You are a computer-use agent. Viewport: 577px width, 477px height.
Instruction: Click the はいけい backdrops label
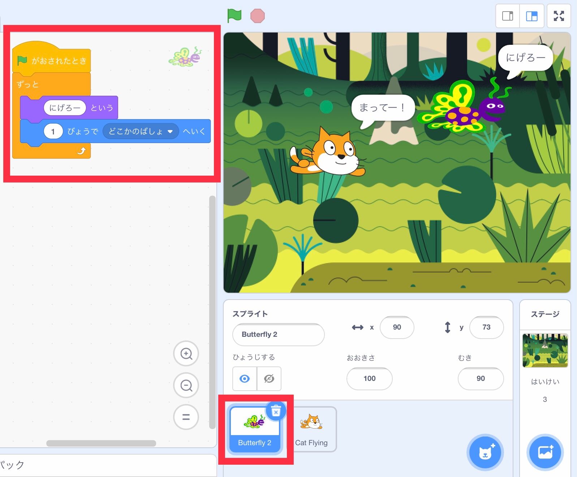point(545,382)
